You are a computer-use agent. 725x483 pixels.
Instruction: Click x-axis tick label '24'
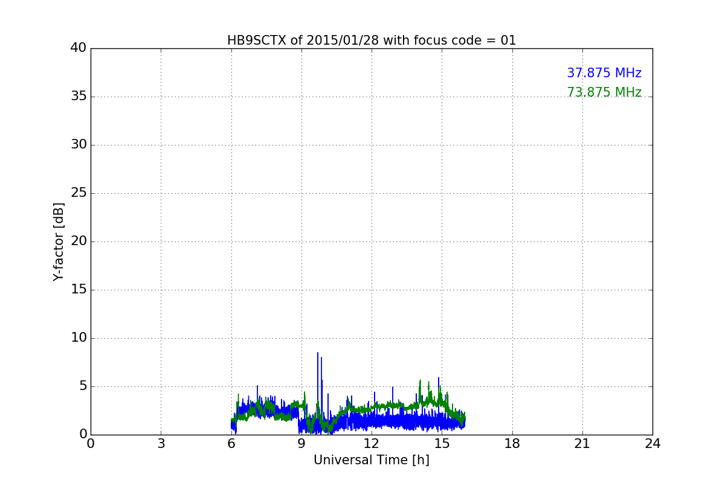(652, 444)
